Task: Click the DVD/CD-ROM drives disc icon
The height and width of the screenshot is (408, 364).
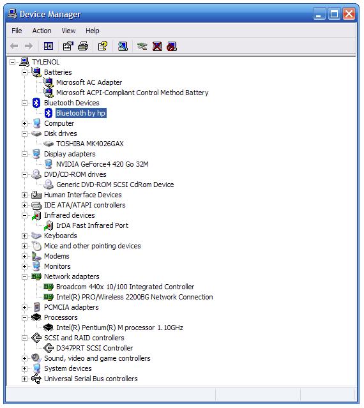Action: [x=36, y=174]
